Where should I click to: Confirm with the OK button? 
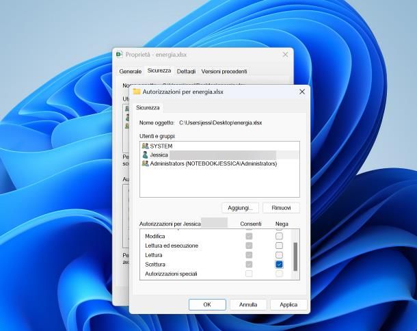[207, 304]
